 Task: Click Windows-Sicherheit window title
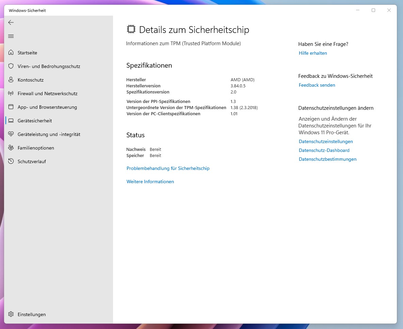click(x=27, y=11)
